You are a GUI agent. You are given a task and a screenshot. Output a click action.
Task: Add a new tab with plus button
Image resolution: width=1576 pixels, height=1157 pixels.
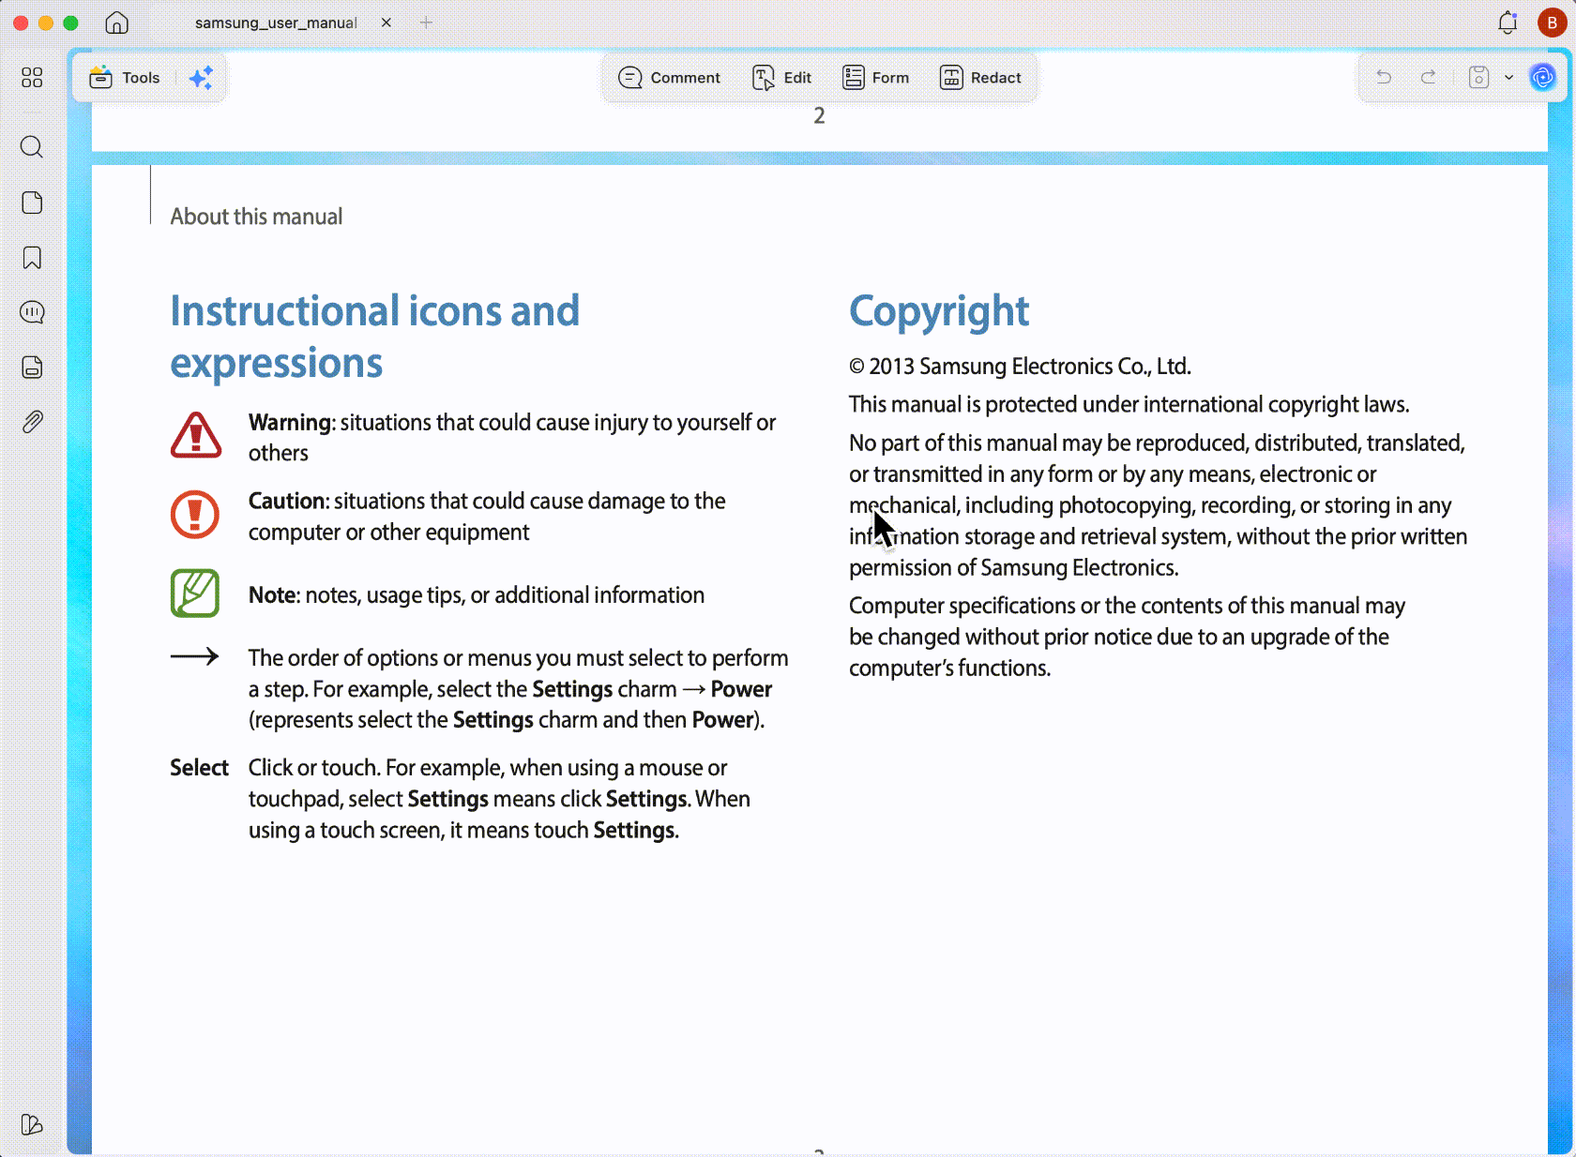(427, 23)
